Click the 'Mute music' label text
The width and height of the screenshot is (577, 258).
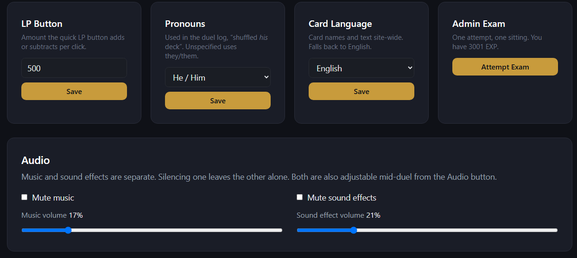tap(53, 198)
